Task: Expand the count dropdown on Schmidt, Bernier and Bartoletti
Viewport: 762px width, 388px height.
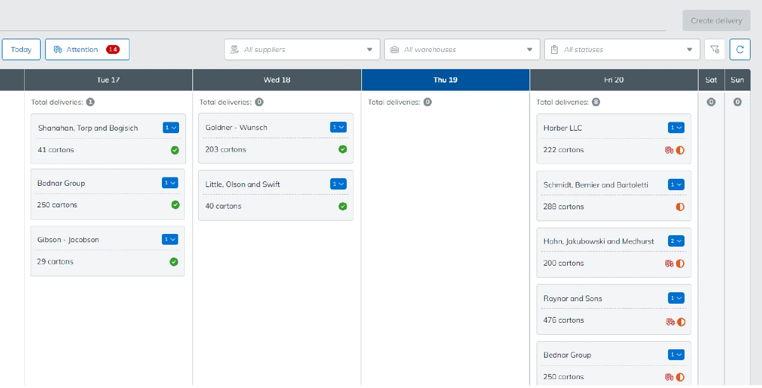Action: (x=676, y=184)
